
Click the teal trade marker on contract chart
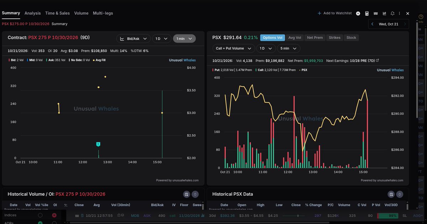98,144
